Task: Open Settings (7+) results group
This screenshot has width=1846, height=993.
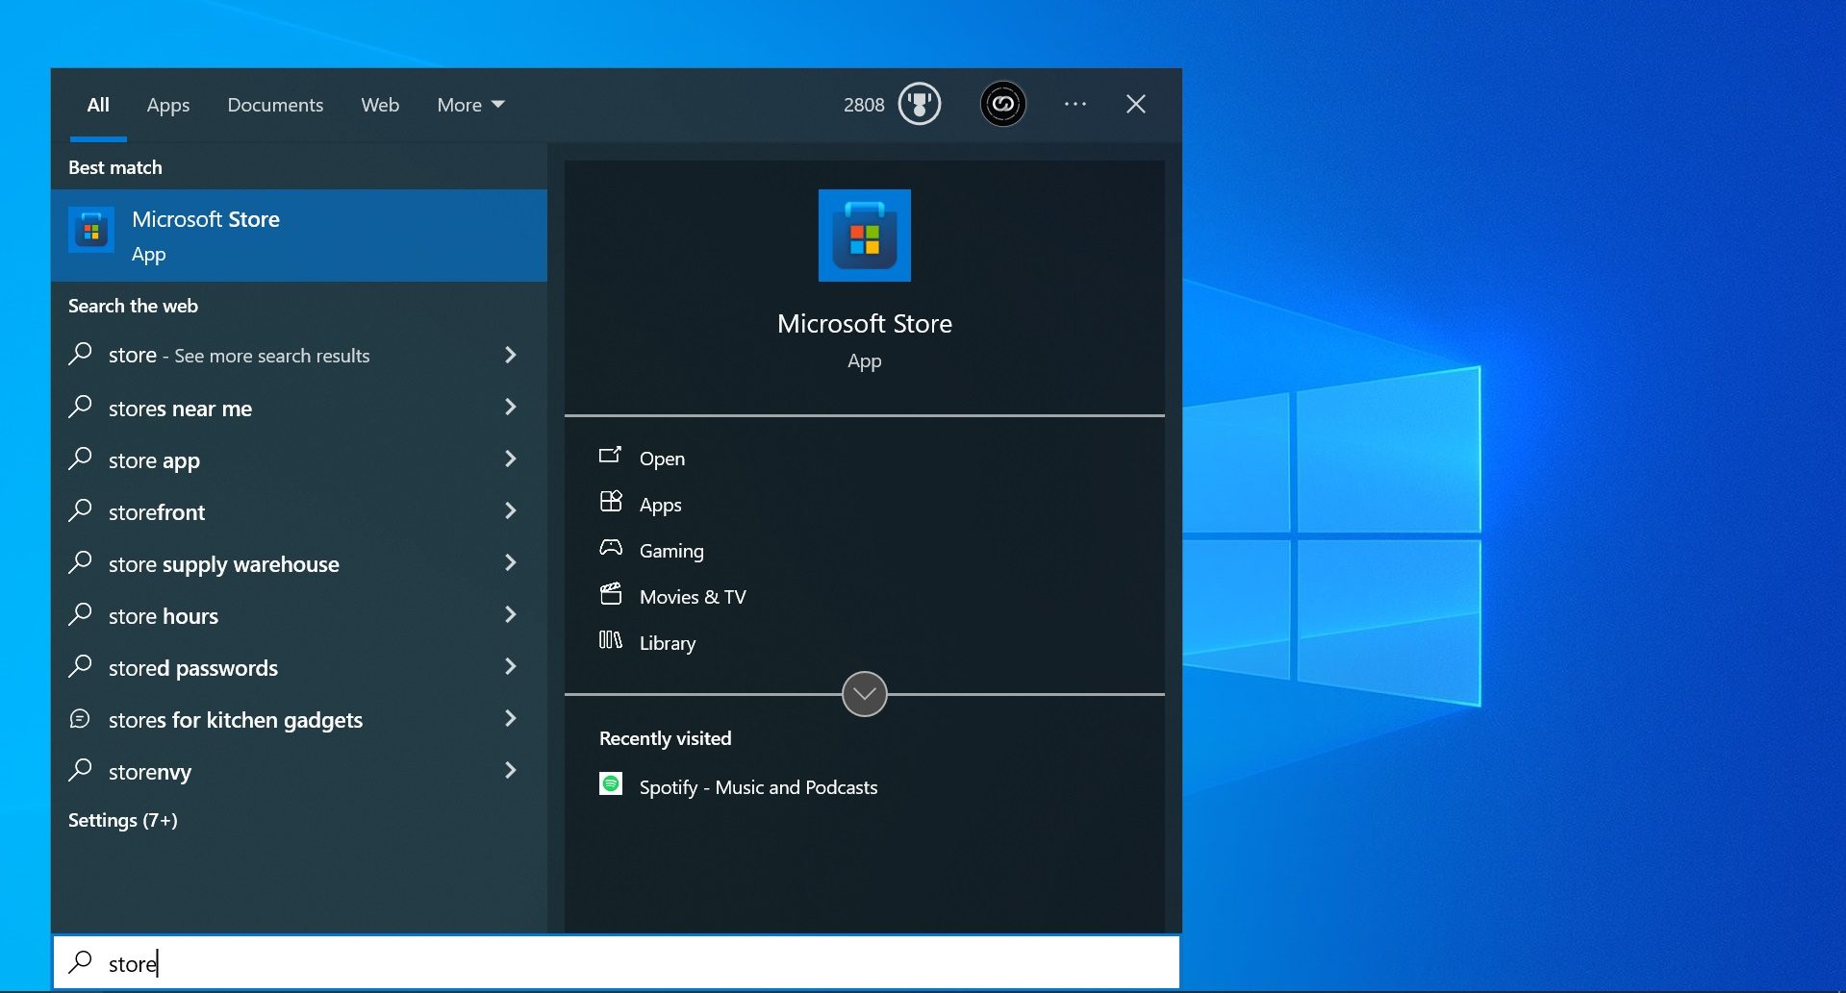Action: pyautogui.click(x=123, y=820)
